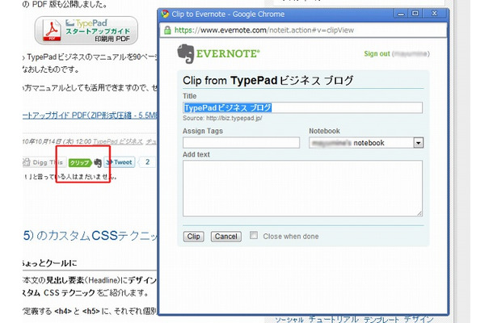The image size is (493, 323).
Task: Focus the Assign Tags input field
Action: (241, 143)
